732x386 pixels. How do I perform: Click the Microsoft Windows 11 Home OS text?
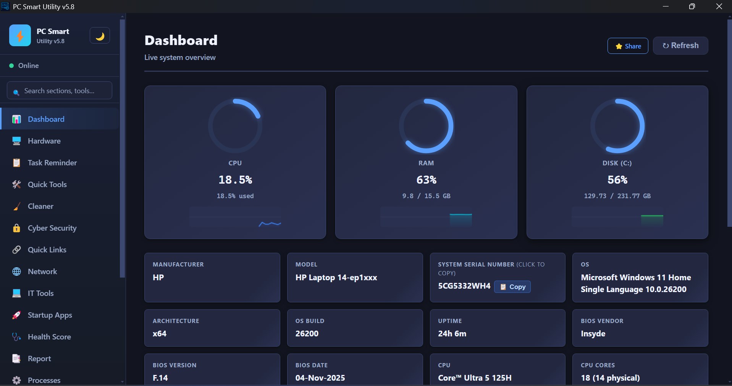636,283
